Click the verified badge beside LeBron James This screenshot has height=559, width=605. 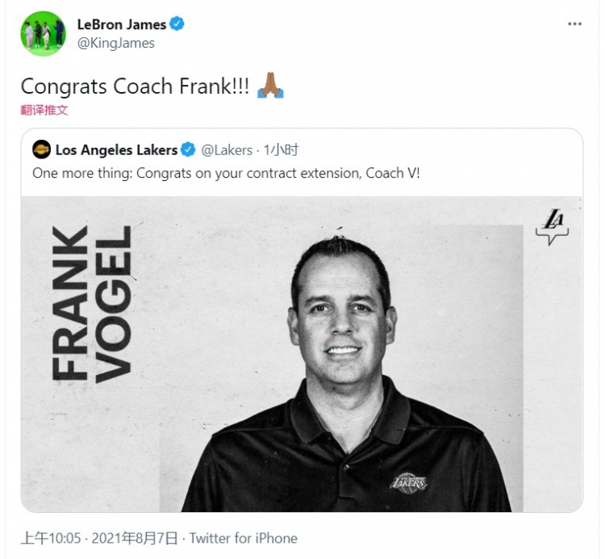tap(177, 23)
